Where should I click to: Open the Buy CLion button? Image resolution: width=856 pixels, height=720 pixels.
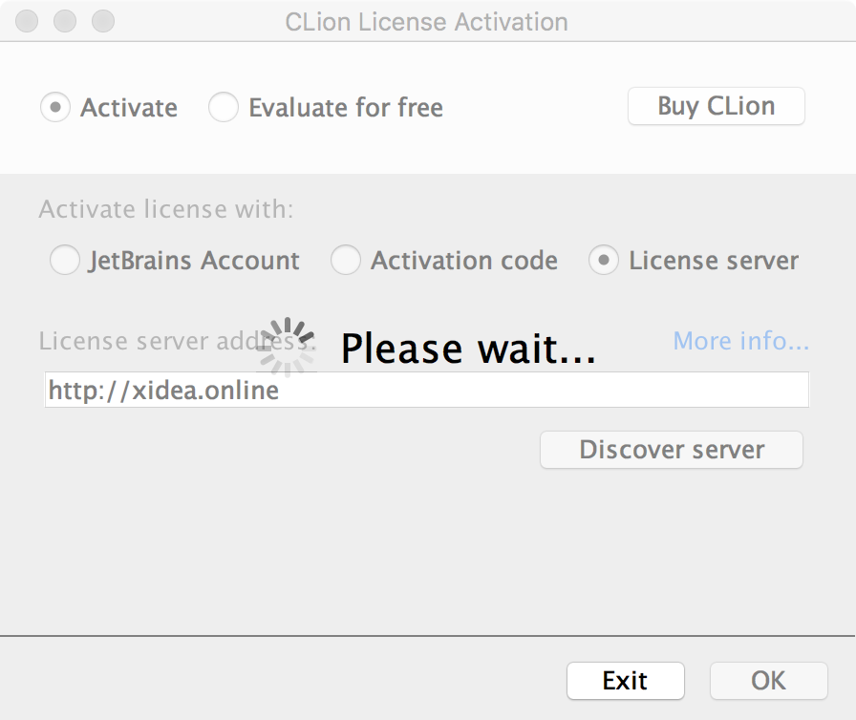point(717,106)
